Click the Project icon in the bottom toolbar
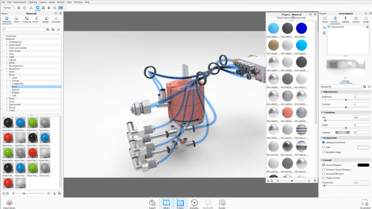The height and width of the screenshot is (209, 372). point(180,203)
